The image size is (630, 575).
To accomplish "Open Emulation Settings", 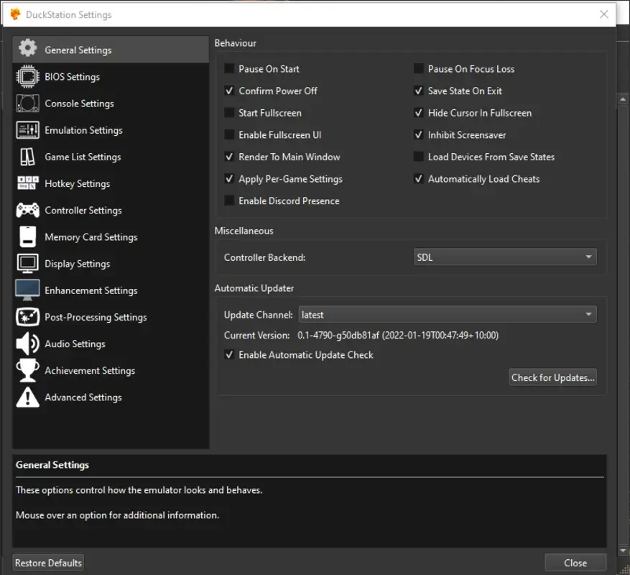I will (82, 130).
